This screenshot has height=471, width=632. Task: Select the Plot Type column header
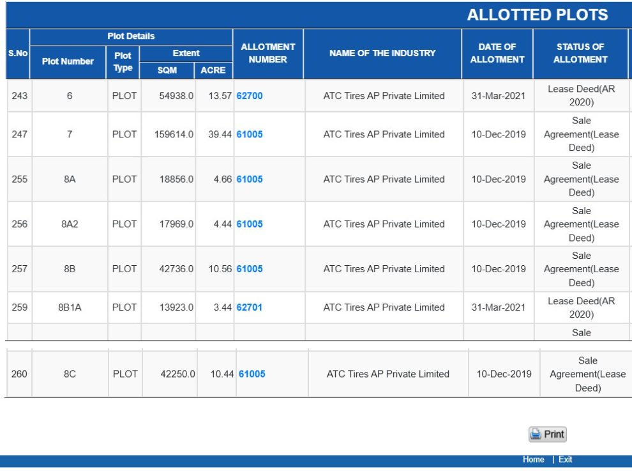[x=123, y=61]
